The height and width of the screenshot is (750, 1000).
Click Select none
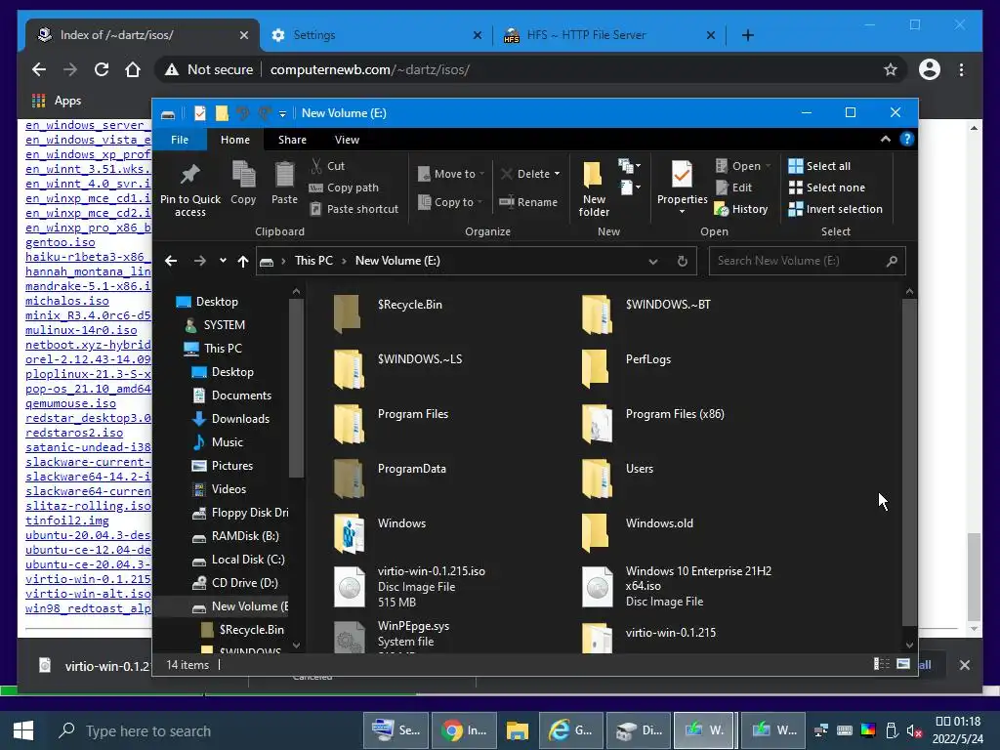[x=827, y=187]
